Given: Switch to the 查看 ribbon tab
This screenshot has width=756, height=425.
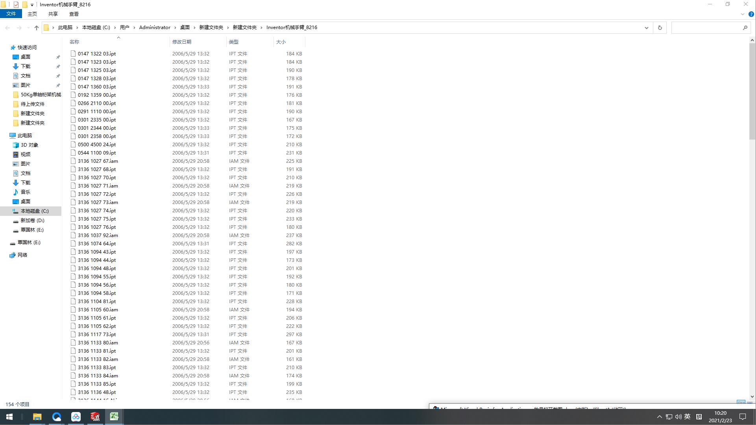Looking at the screenshot, I should pos(74,14).
